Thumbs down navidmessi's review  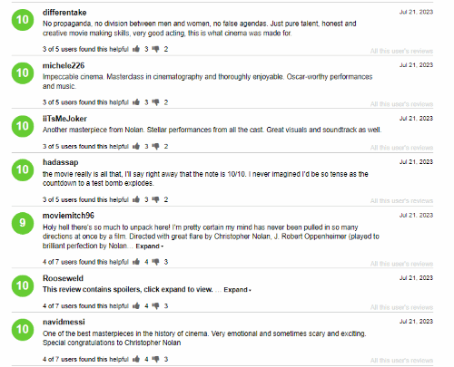[x=155, y=359]
